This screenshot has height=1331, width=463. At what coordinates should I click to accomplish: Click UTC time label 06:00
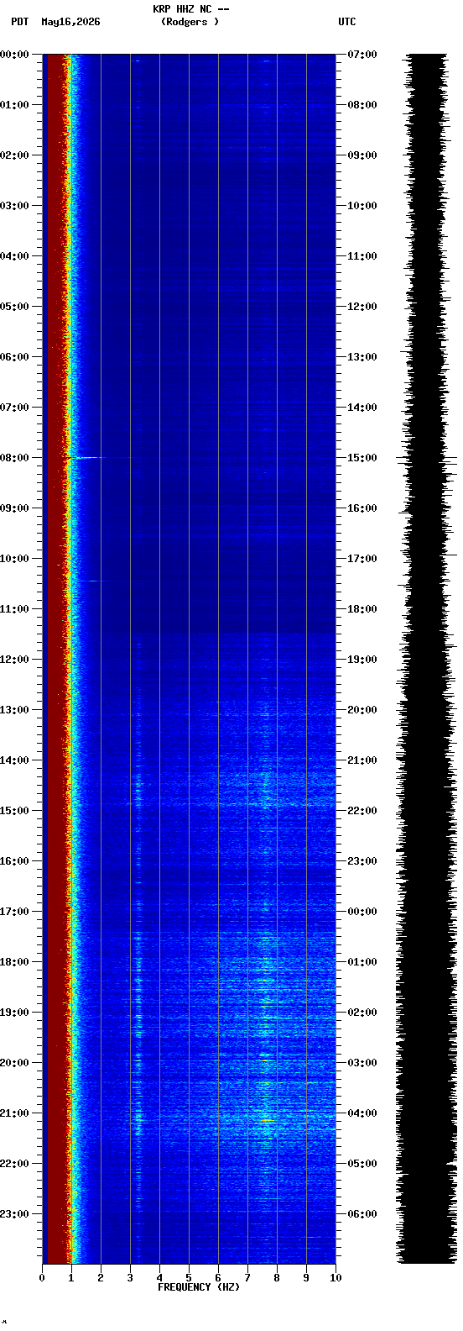click(362, 1214)
